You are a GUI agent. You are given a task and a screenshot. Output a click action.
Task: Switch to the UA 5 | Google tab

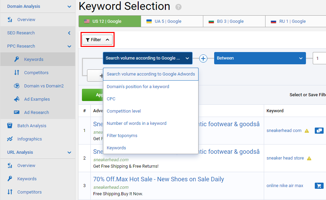coord(172,21)
